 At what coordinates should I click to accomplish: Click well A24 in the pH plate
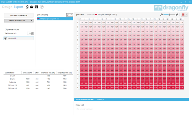pyautogui.click(x=182, y=23)
